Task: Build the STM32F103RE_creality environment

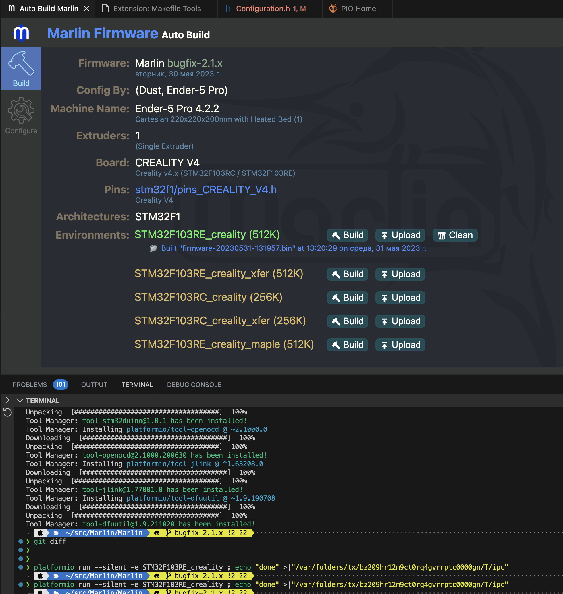Action: tap(347, 235)
